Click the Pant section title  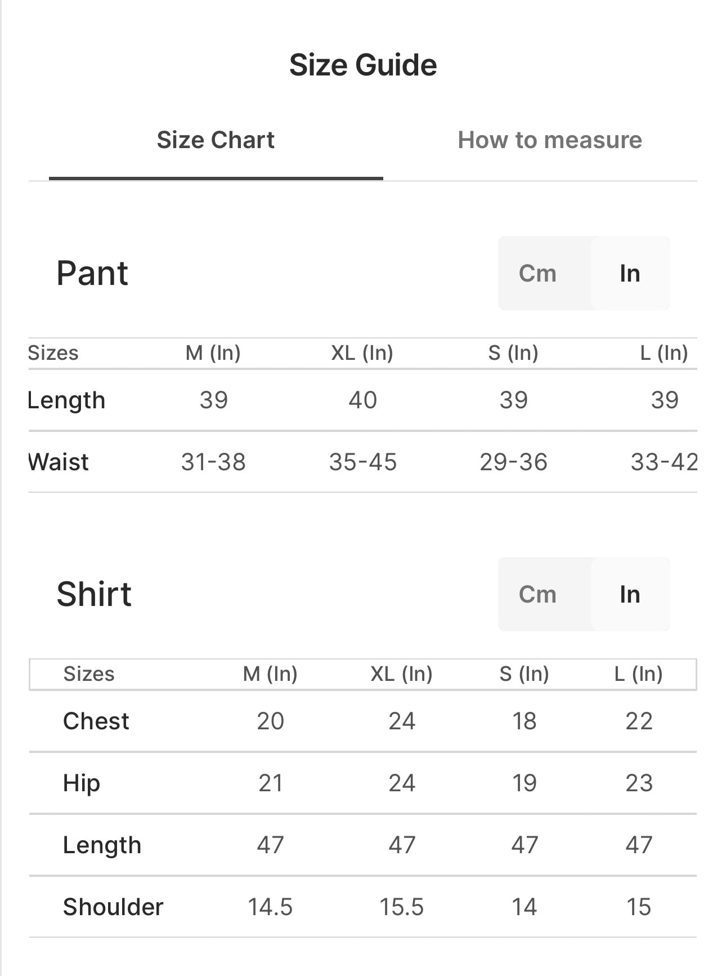click(92, 273)
